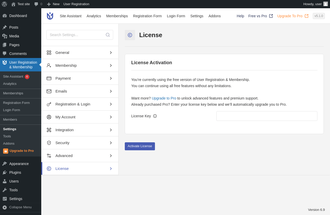
Task: Open the Security settings chevron
Action: click(111, 143)
